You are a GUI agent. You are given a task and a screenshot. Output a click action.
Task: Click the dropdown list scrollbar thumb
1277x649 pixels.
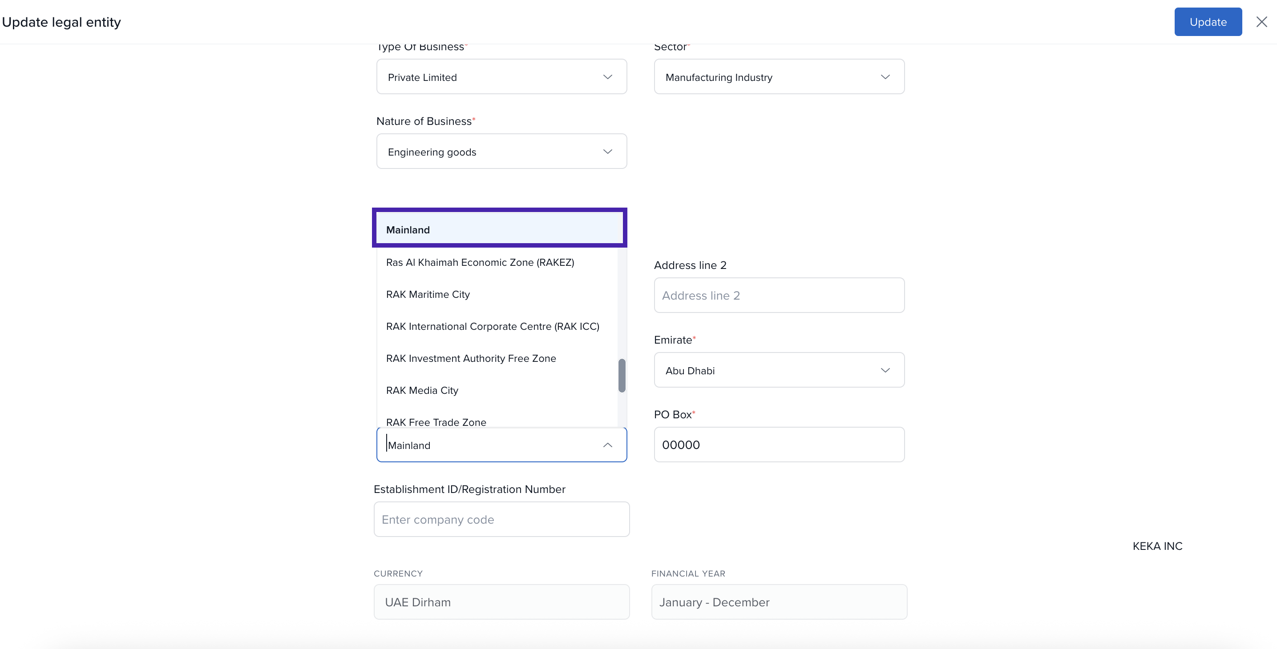622,376
